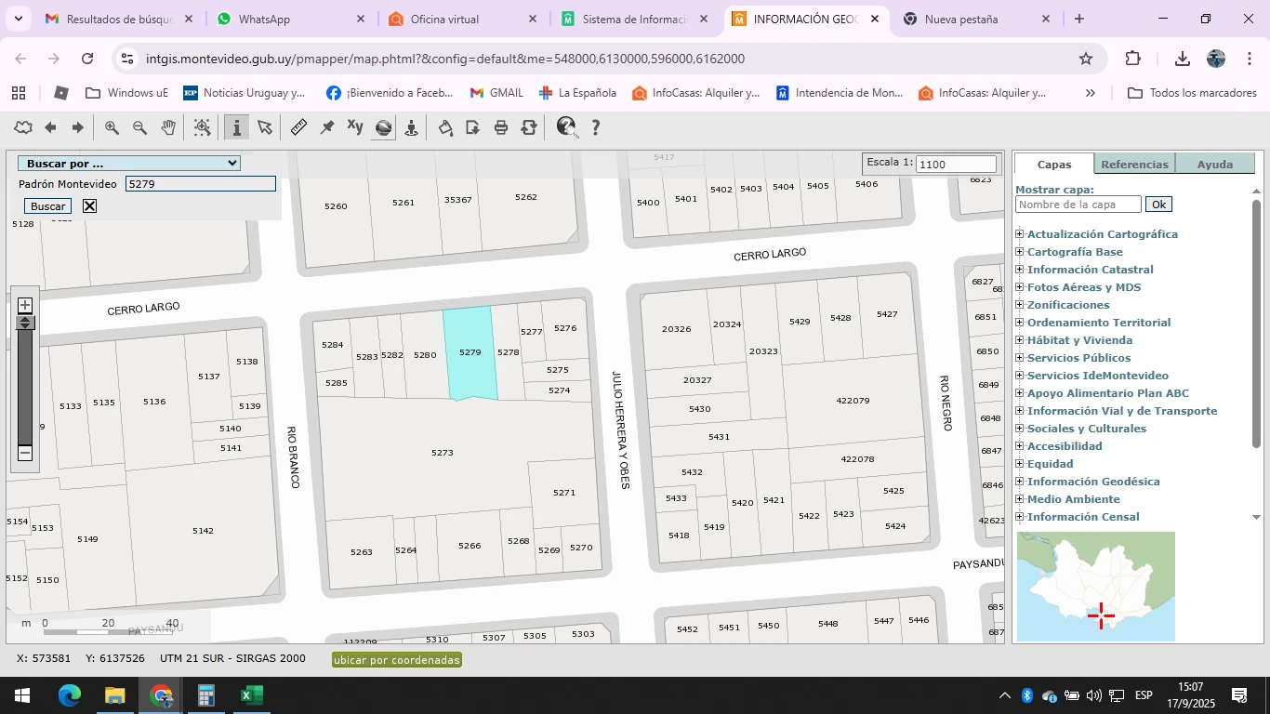Expand the Fotos Aéreas y MDS group
This screenshot has height=714, width=1270.
(1020, 287)
